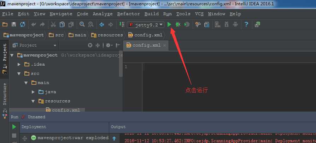316x143 pixels.
Task: Expand the java folder node
Action: [x=33, y=92]
